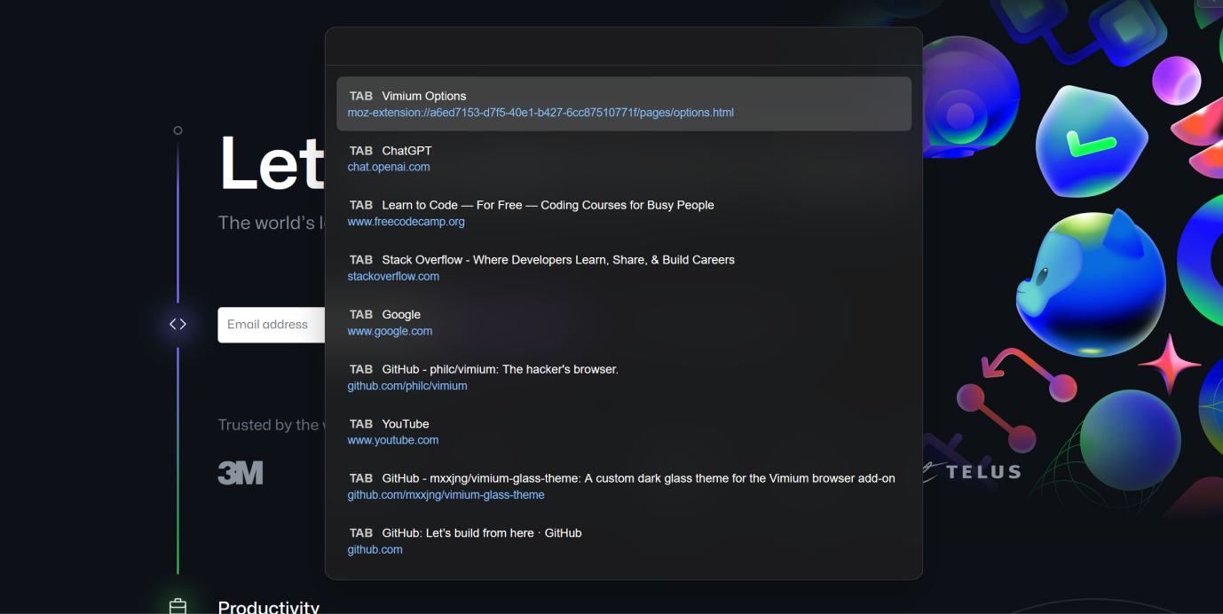Image resolution: width=1223 pixels, height=614 pixels.
Task: Click the blue cat mascot illustration
Action: pos(1090,282)
